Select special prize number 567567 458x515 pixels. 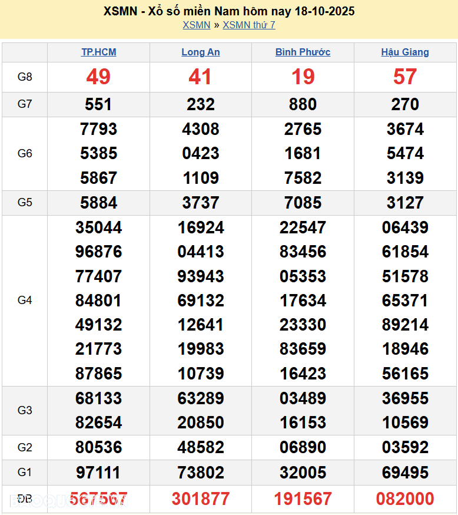(x=98, y=499)
